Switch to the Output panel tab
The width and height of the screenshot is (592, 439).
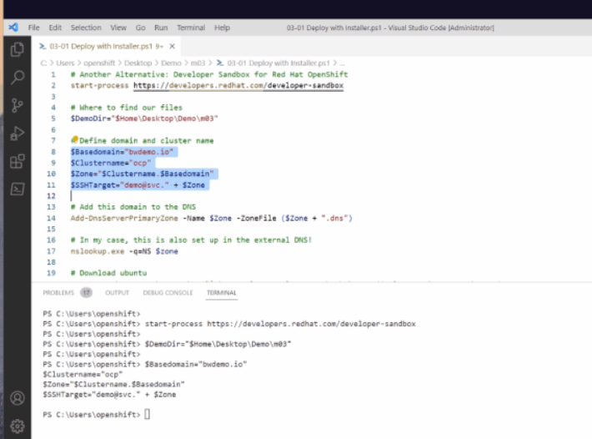117,292
